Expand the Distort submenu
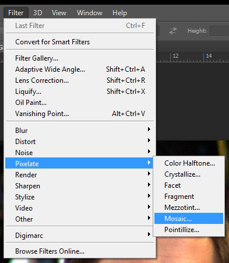The image size is (229, 263). point(80,142)
